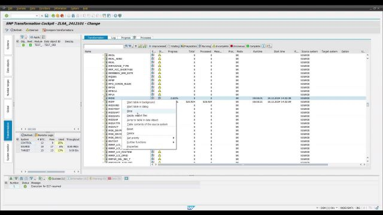Click the Customize layout monitor icon
The width and height of the screenshot is (383, 215).
coord(120,16)
